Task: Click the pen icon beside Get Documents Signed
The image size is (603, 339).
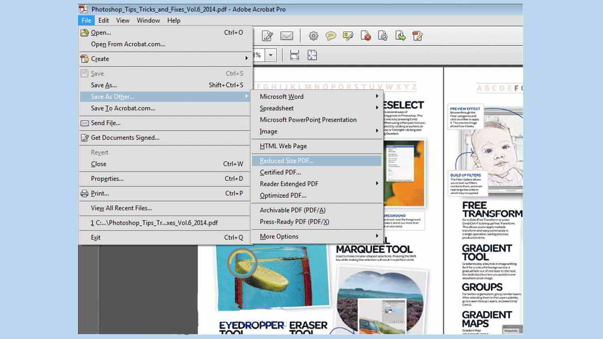Action: tap(84, 138)
